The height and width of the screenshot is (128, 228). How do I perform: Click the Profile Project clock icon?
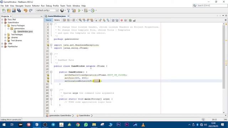[93, 10]
